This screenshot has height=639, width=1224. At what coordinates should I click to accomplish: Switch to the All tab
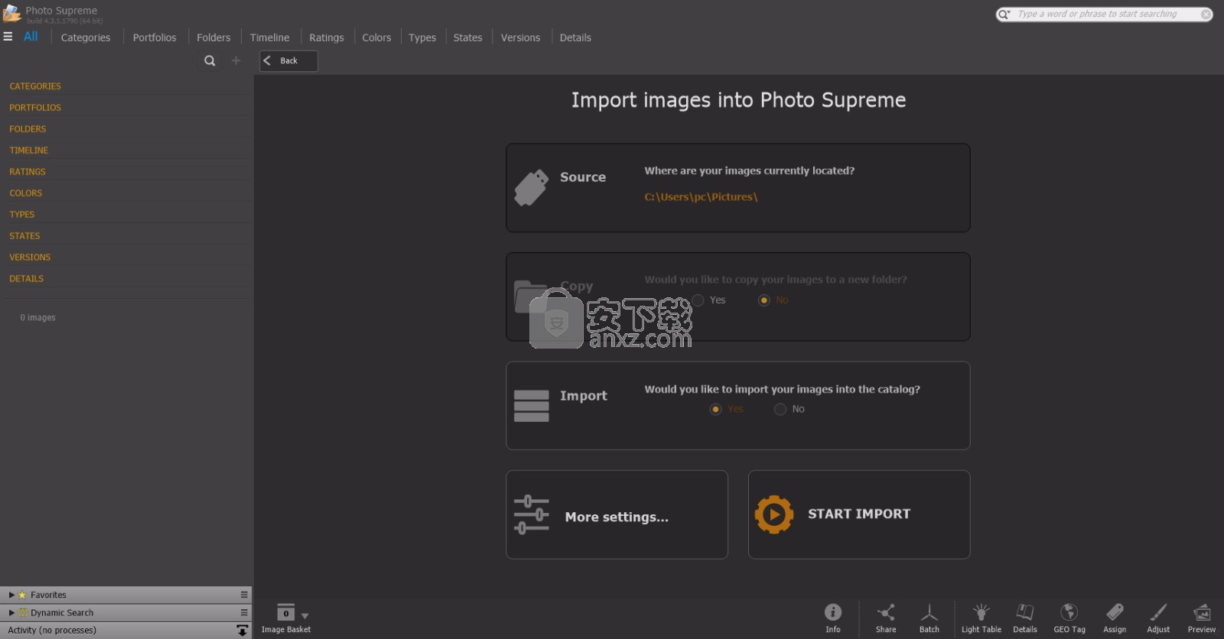(x=31, y=37)
